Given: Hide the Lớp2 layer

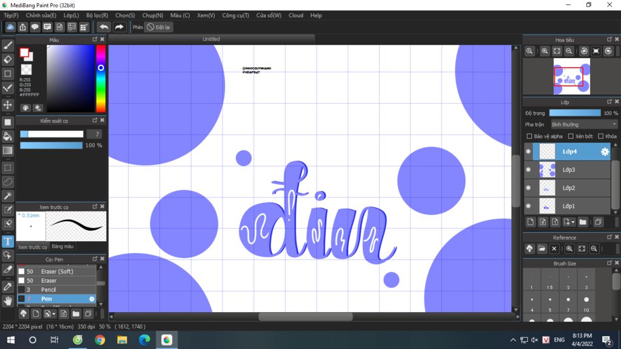Looking at the screenshot, I should tap(528, 188).
